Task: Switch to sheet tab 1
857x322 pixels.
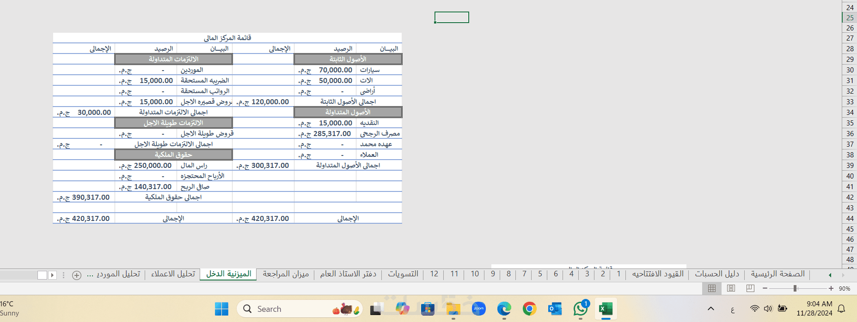Action: coord(618,274)
